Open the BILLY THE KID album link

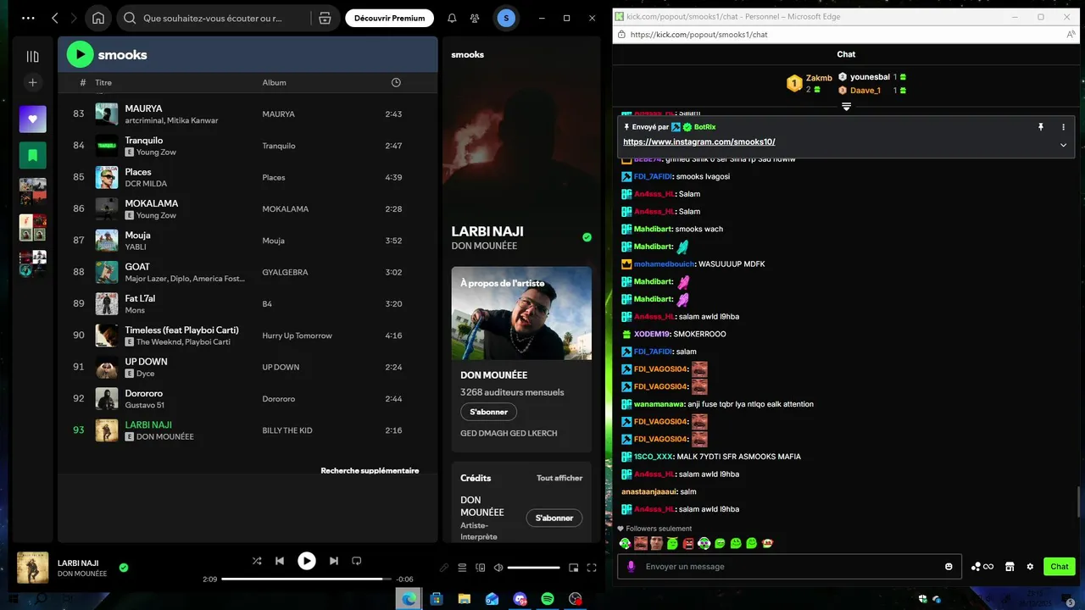pyautogui.click(x=287, y=430)
